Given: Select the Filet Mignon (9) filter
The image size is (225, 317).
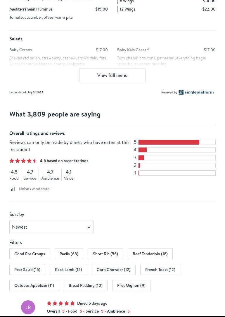Looking at the screenshot, I should (131, 285).
